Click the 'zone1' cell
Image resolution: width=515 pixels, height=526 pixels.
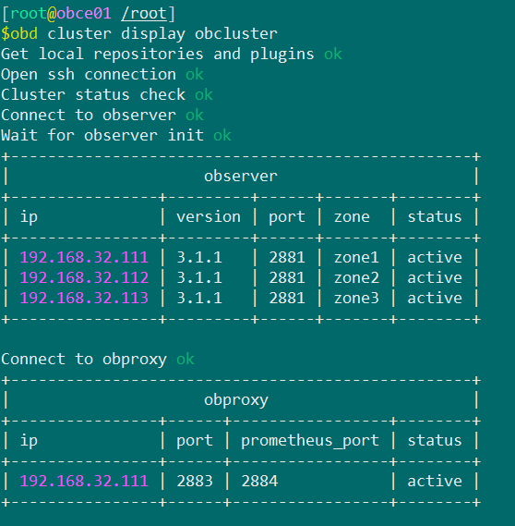(356, 258)
